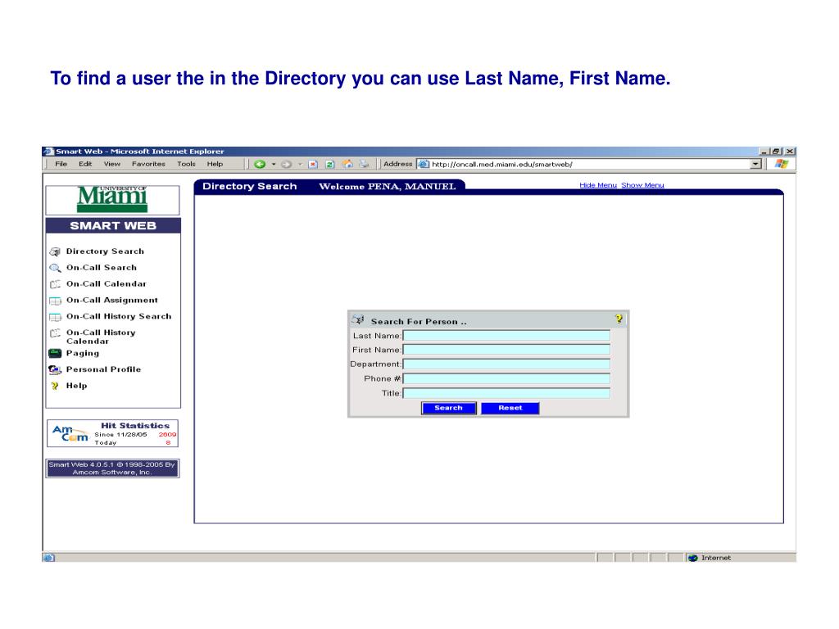The height and width of the screenshot is (629, 839).
Task: Open the On-Call Calendar menu link
Action: coord(106,284)
